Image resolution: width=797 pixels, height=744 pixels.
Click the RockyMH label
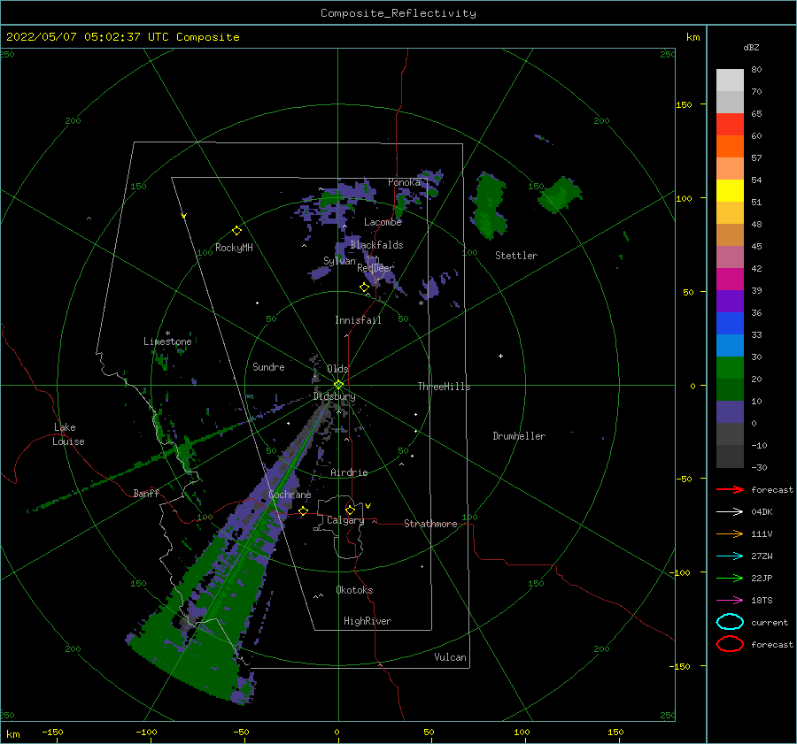click(234, 248)
